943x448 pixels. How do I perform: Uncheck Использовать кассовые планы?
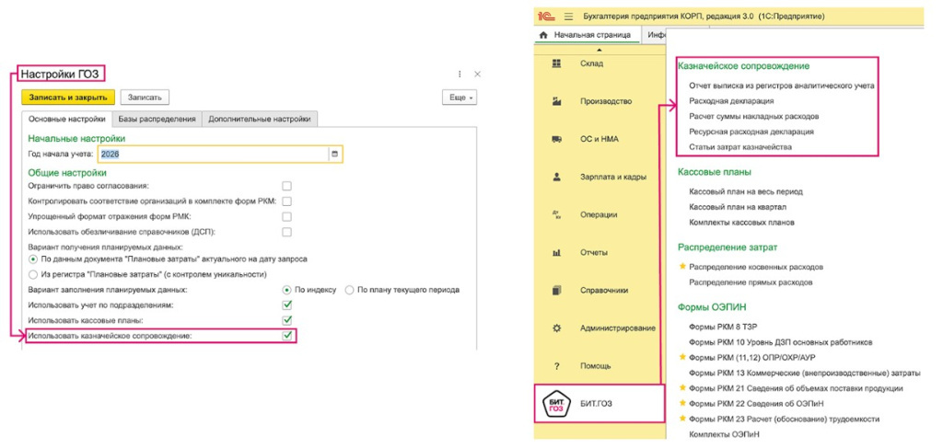point(287,320)
